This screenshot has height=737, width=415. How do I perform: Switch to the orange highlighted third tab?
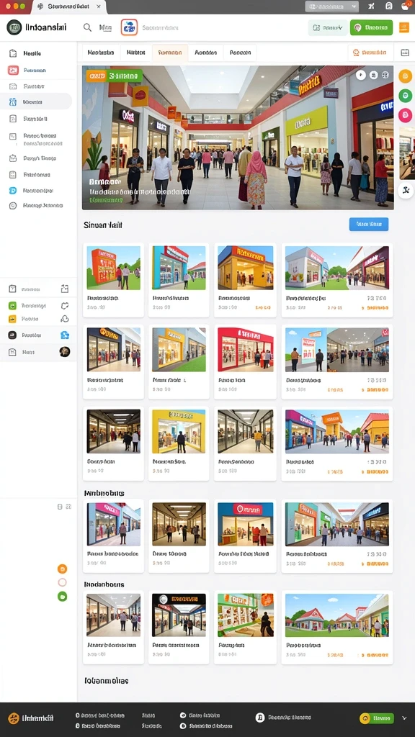(170, 53)
